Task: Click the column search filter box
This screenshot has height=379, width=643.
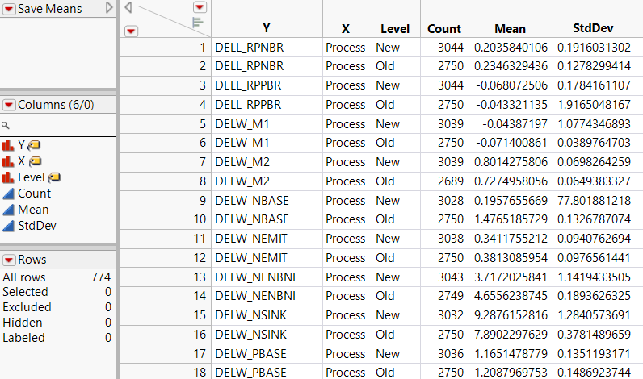Action: (61, 126)
